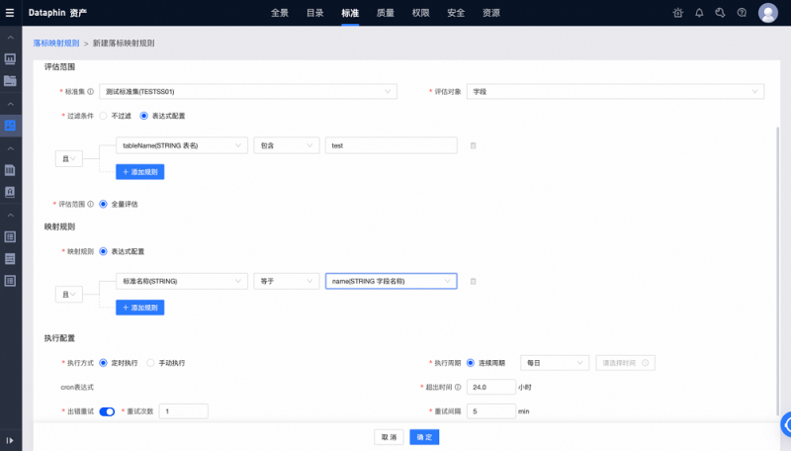Screen dimensions: 791x451
Task: Toggle the 出错重试 switch off
Action: point(108,410)
